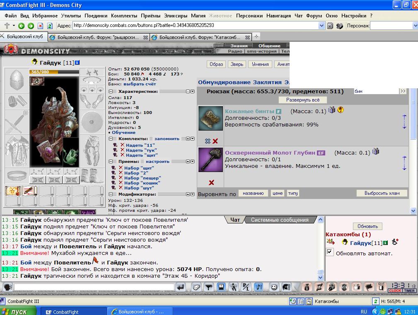Click the Развернуть всё button
This screenshot has width=418, height=315.
[x=303, y=100]
